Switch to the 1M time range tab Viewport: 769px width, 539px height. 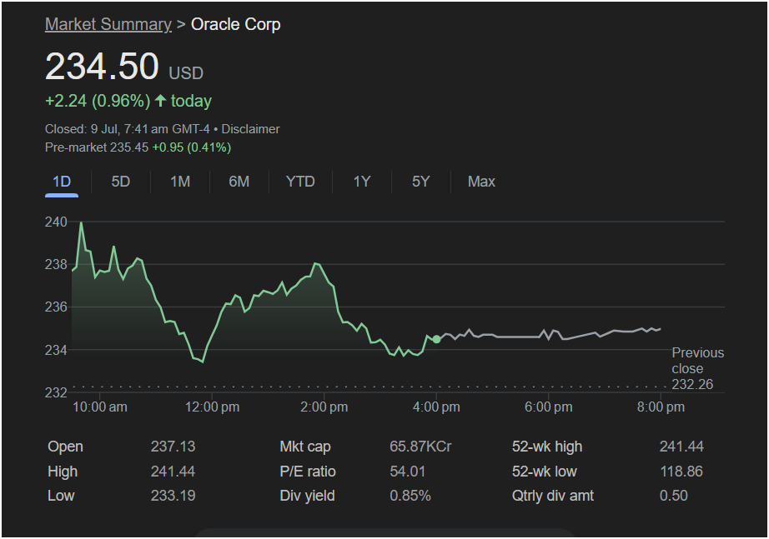point(180,182)
